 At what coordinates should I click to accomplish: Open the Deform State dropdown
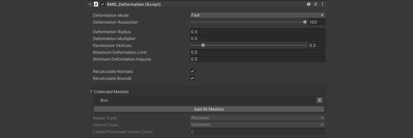coord(257,125)
